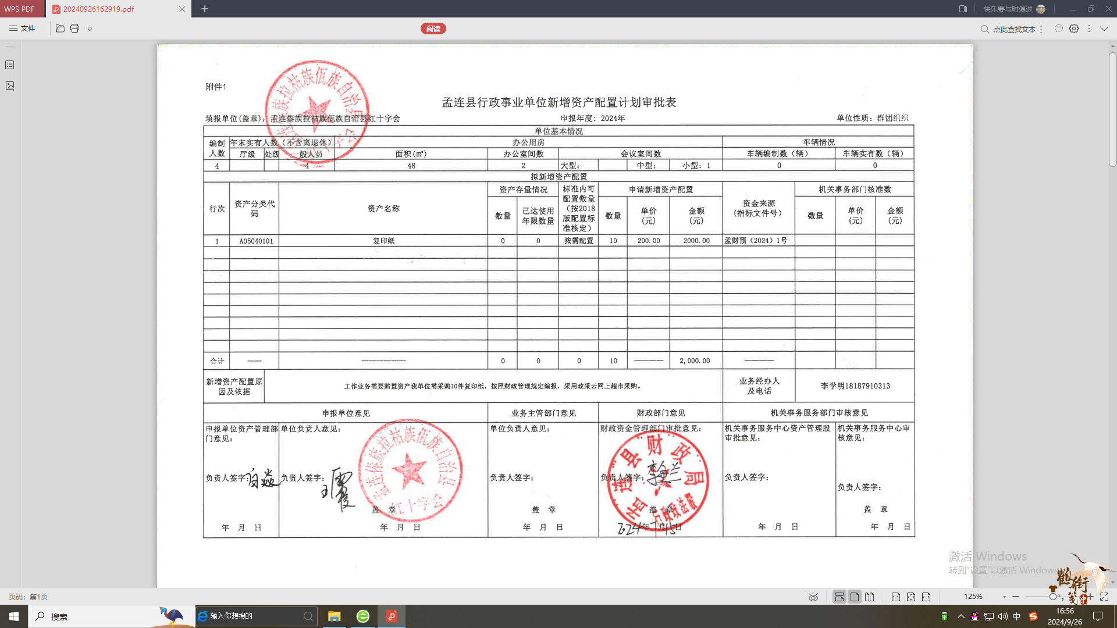1117x628 pixels.
Task: Click the 输入你想搜的 browser search box
Action: pyautogui.click(x=256, y=616)
